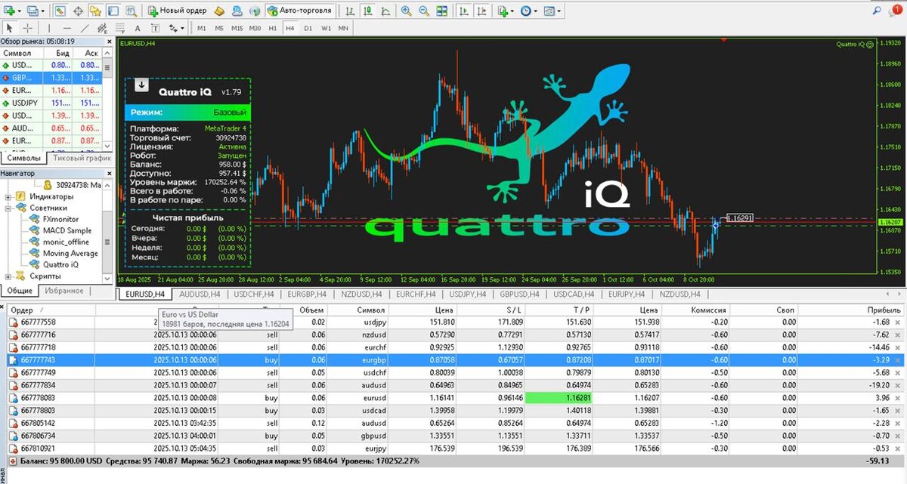Toggle the Terminal panel icon
The width and height of the screenshot is (907, 484).
pyautogui.click(x=113, y=11)
